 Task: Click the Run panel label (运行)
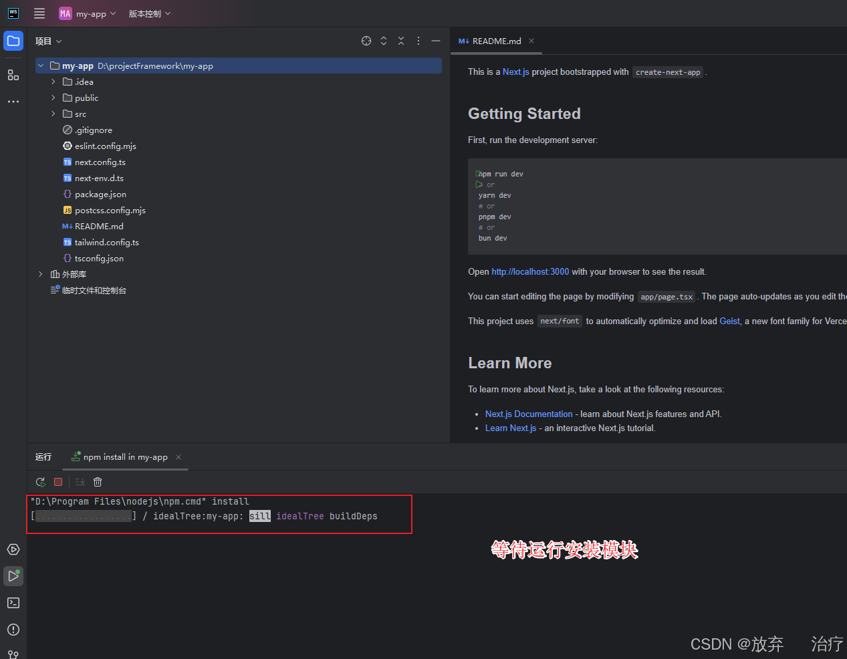point(43,457)
